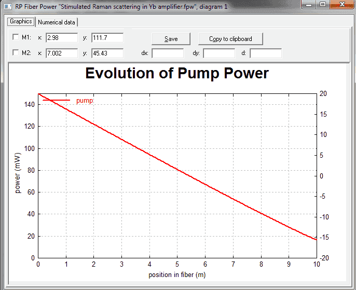Maximize the diagram window
Image resolution: width=356 pixels, height=290 pixels.
[x=323, y=4]
